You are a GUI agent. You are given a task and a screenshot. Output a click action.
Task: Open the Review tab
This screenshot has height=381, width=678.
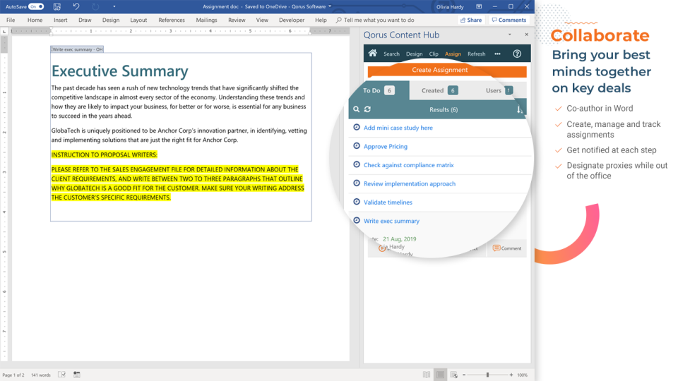pos(237,20)
